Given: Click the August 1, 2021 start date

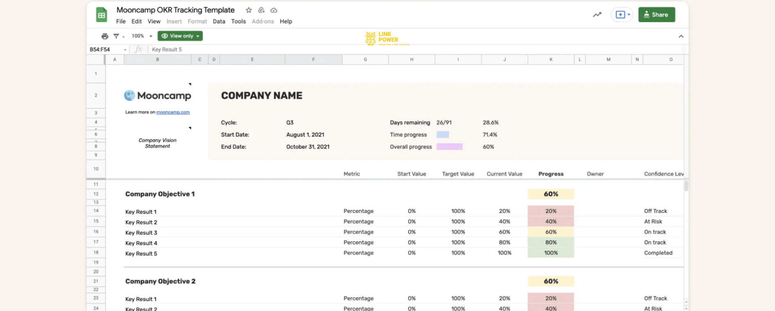Looking at the screenshot, I should [305, 135].
